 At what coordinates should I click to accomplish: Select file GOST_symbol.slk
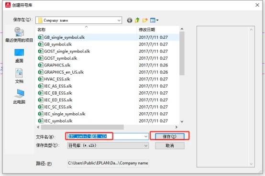(60, 58)
